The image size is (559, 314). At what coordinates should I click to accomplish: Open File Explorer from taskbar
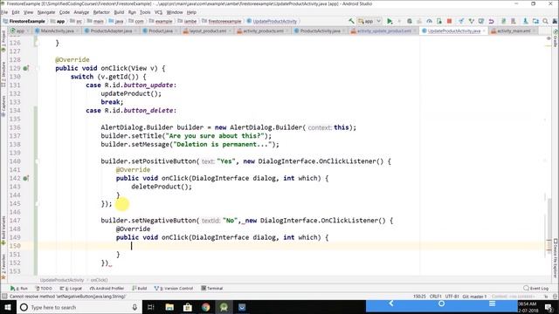tap(169, 307)
